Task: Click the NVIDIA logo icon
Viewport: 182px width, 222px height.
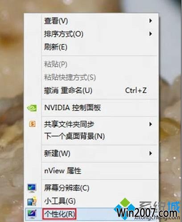Action: (x=32, y=108)
